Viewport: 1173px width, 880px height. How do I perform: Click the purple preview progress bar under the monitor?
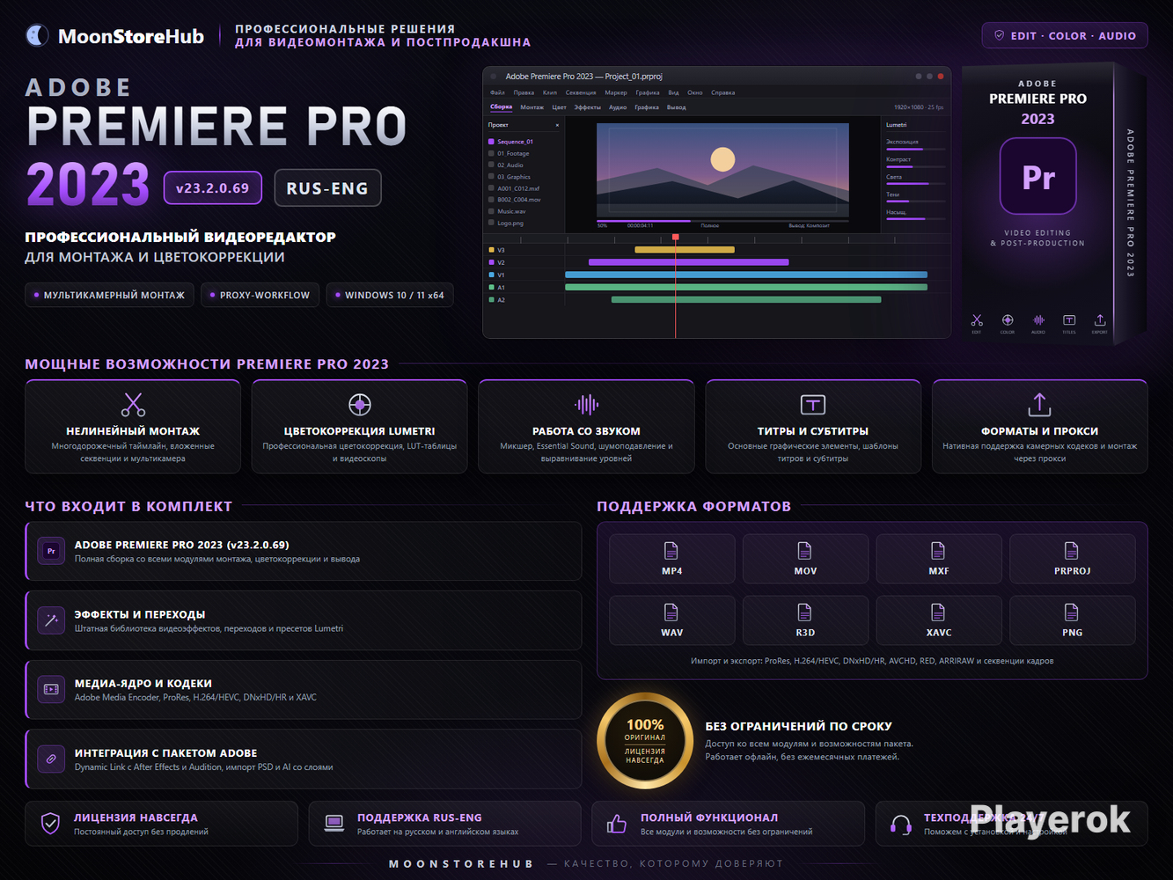(643, 221)
